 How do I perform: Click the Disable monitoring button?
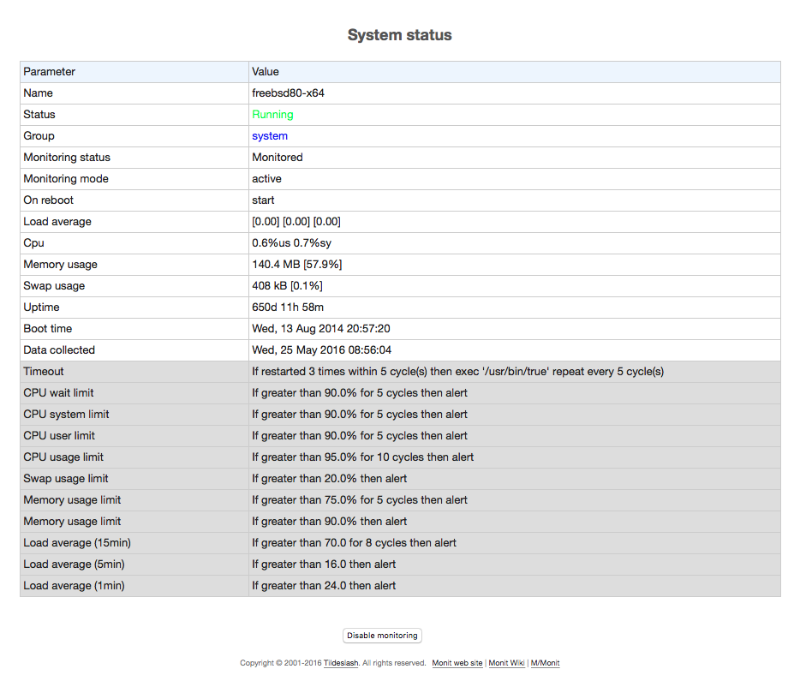coord(382,635)
